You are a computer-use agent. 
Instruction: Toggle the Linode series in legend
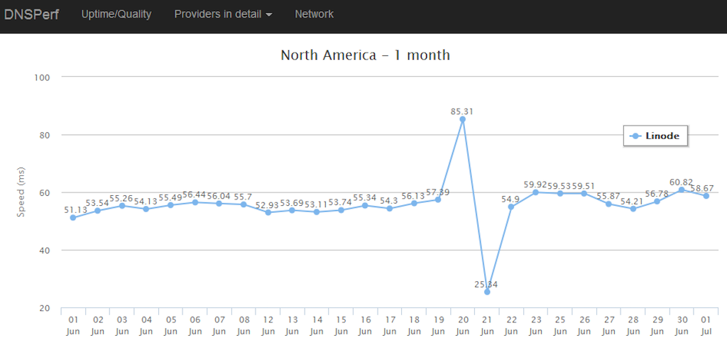click(x=655, y=136)
